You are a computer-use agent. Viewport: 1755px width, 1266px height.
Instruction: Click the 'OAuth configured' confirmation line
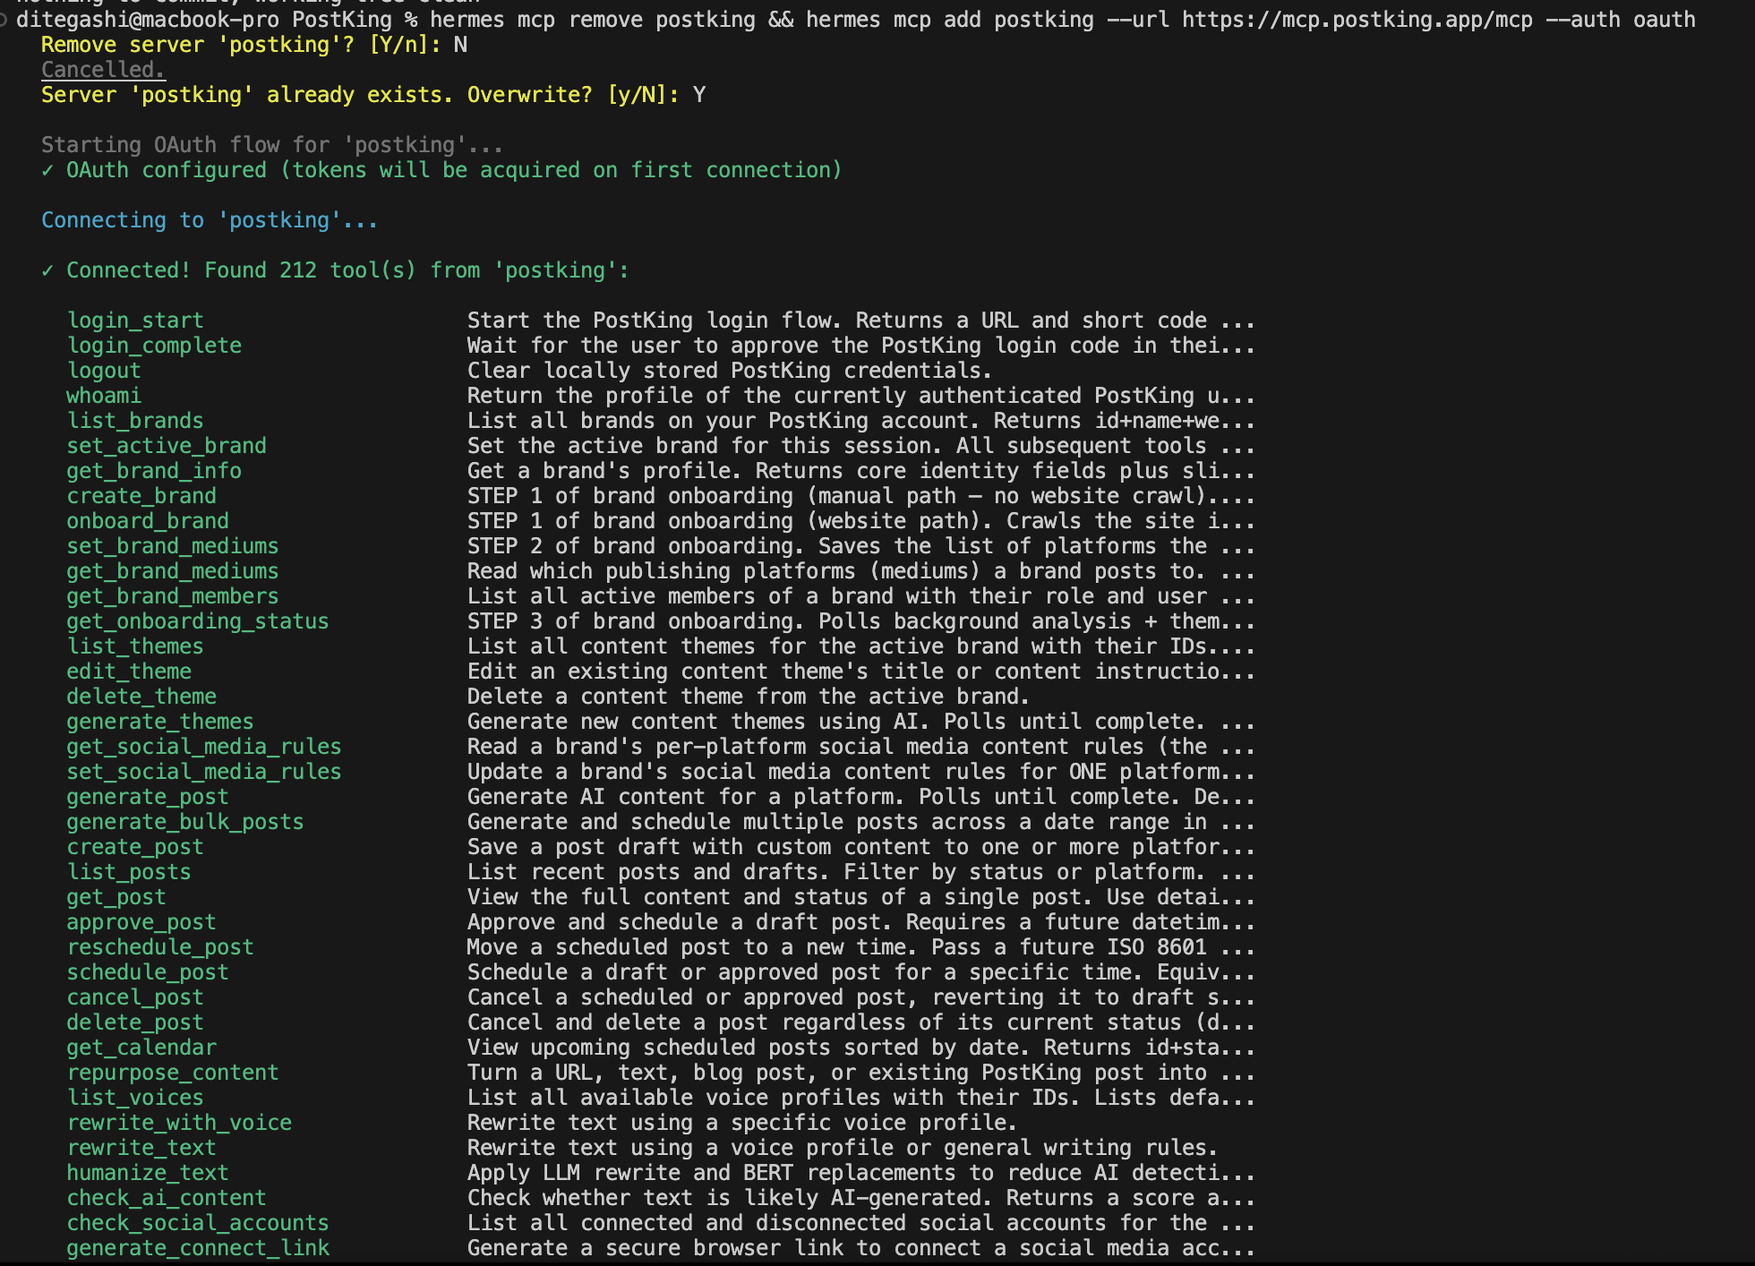tap(441, 170)
